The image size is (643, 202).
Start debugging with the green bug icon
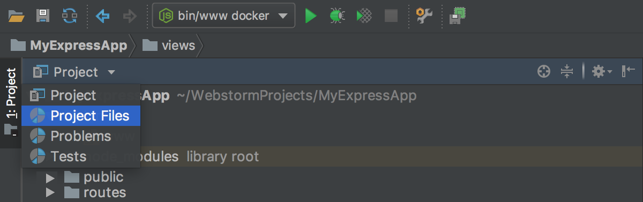pyautogui.click(x=337, y=16)
